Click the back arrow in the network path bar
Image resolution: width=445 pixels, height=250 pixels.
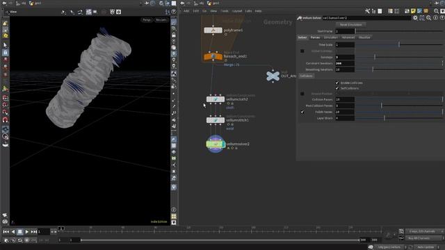pos(182,3)
